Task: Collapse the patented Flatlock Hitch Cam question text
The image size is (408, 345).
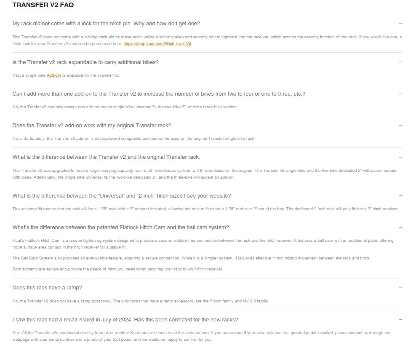Action: [120, 227]
